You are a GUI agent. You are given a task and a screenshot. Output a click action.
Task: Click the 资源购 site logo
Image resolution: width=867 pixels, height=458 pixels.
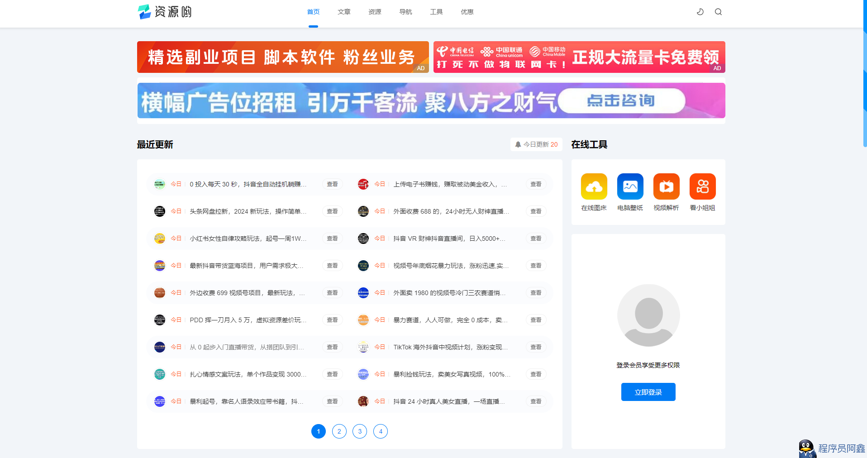(x=165, y=12)
